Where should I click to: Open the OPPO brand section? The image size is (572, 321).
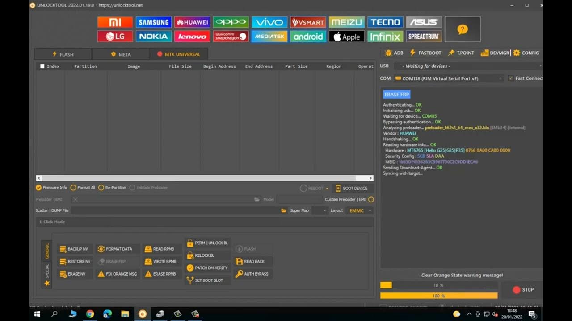(231, 22)
